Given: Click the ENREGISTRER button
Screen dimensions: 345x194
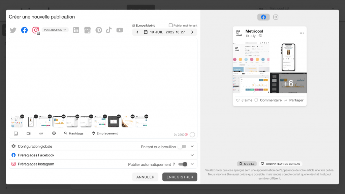Looking at the screenshot, I should point(180,177).
